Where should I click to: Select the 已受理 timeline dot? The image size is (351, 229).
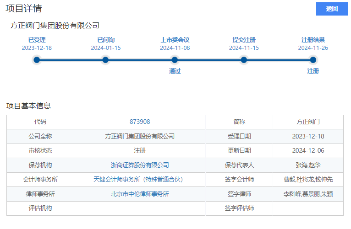[x=37, y=60]
